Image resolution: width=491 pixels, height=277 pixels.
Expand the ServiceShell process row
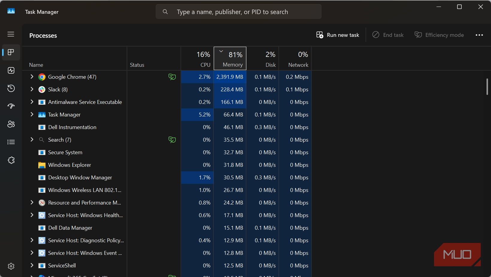[x=32, y=265]
